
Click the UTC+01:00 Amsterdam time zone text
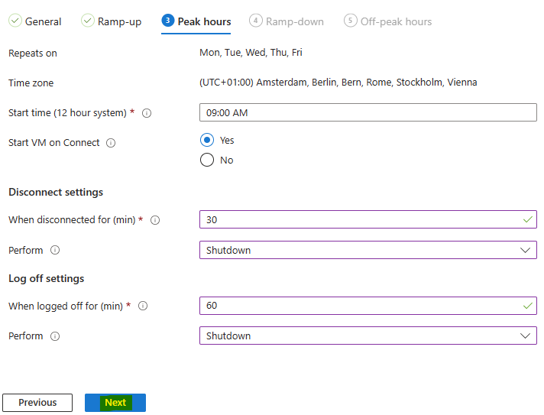338,83
